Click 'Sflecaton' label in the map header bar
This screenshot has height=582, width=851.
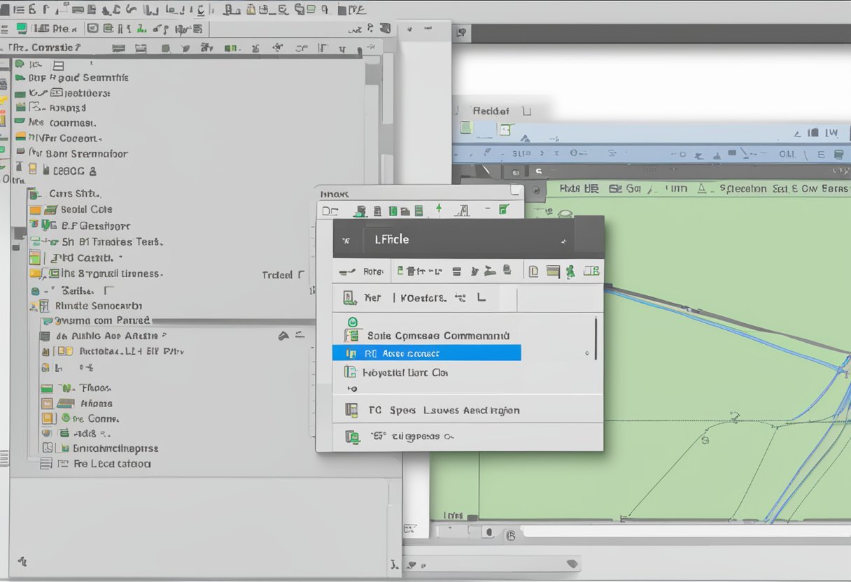pyautogui.click(x=742, y=189)
